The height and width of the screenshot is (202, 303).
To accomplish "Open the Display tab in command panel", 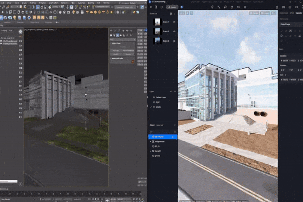I will (x=127, y=31).
